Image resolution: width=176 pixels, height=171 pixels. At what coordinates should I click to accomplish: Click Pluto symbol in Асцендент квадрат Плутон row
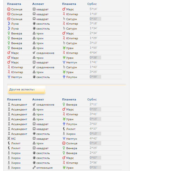click(x=64, y=124)
